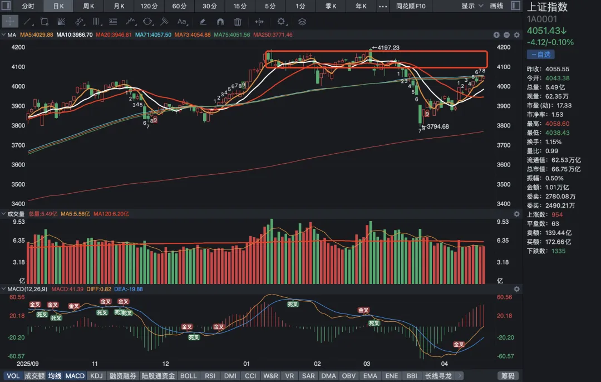
Task: Open volume panel settings gear
Action: click(516, 214)
